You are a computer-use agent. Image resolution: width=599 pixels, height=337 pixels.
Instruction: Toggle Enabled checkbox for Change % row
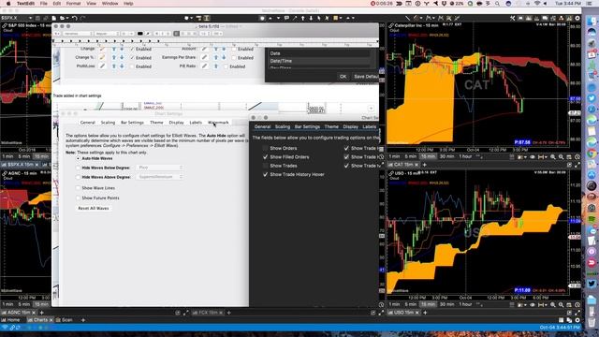click(x=132, y=58)
